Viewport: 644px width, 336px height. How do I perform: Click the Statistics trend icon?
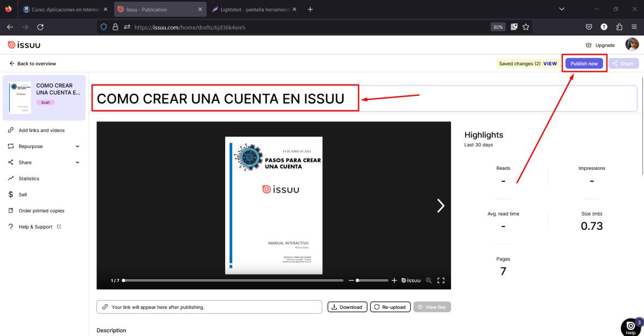point(11,178)
